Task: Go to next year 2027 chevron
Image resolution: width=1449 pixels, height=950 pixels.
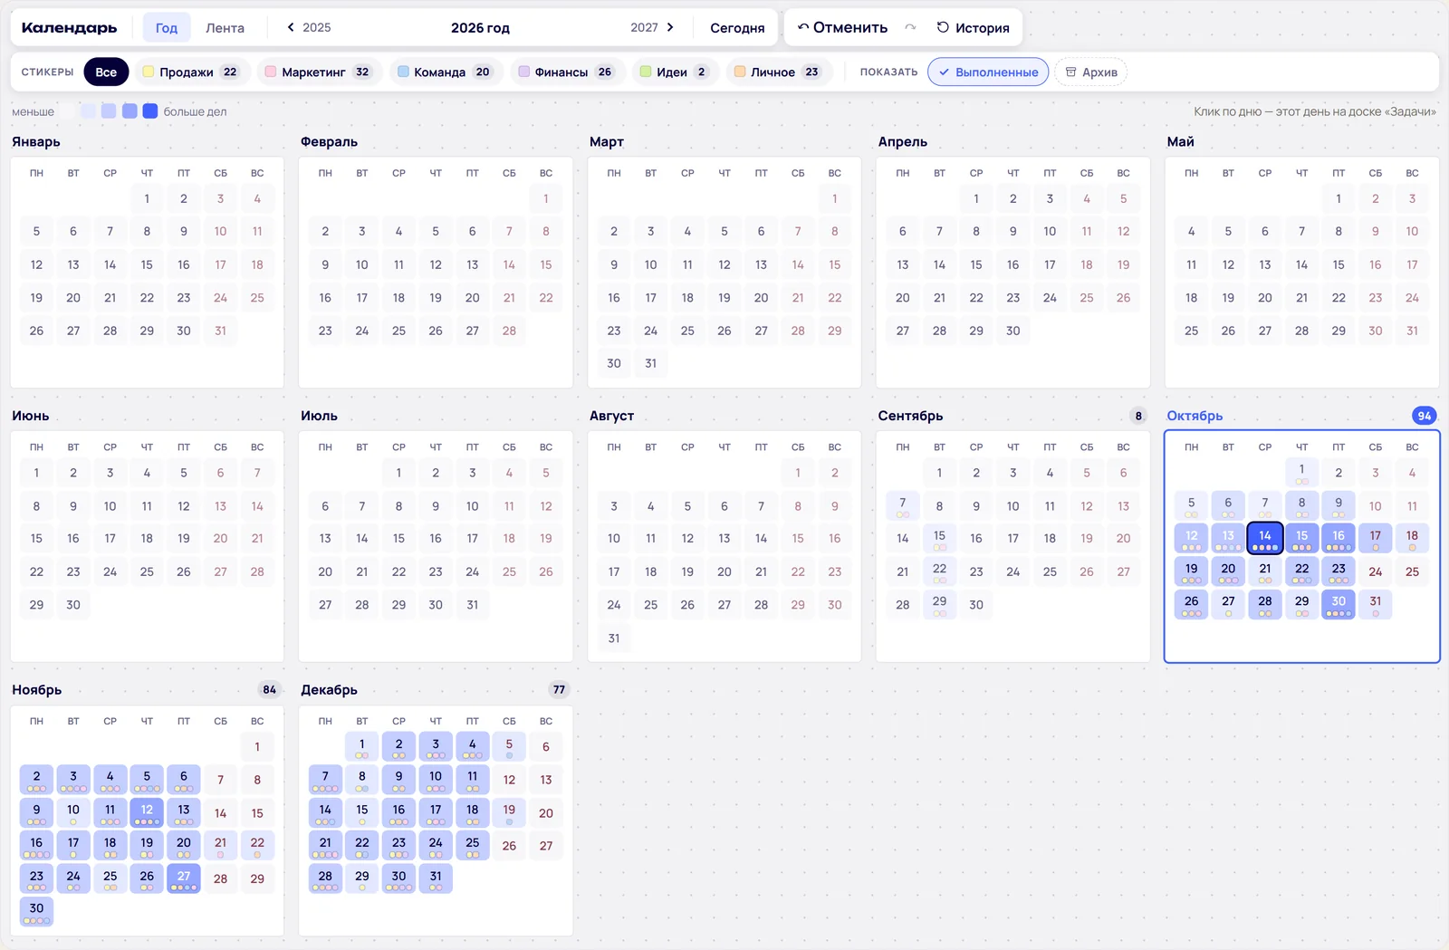Action: 670,27
